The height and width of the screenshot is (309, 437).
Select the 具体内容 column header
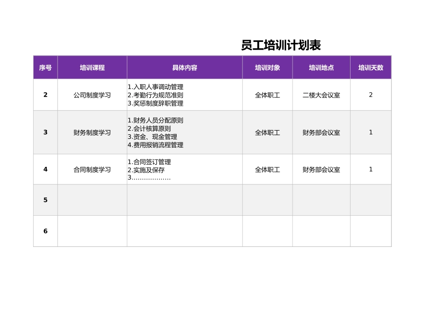[184, 67]
